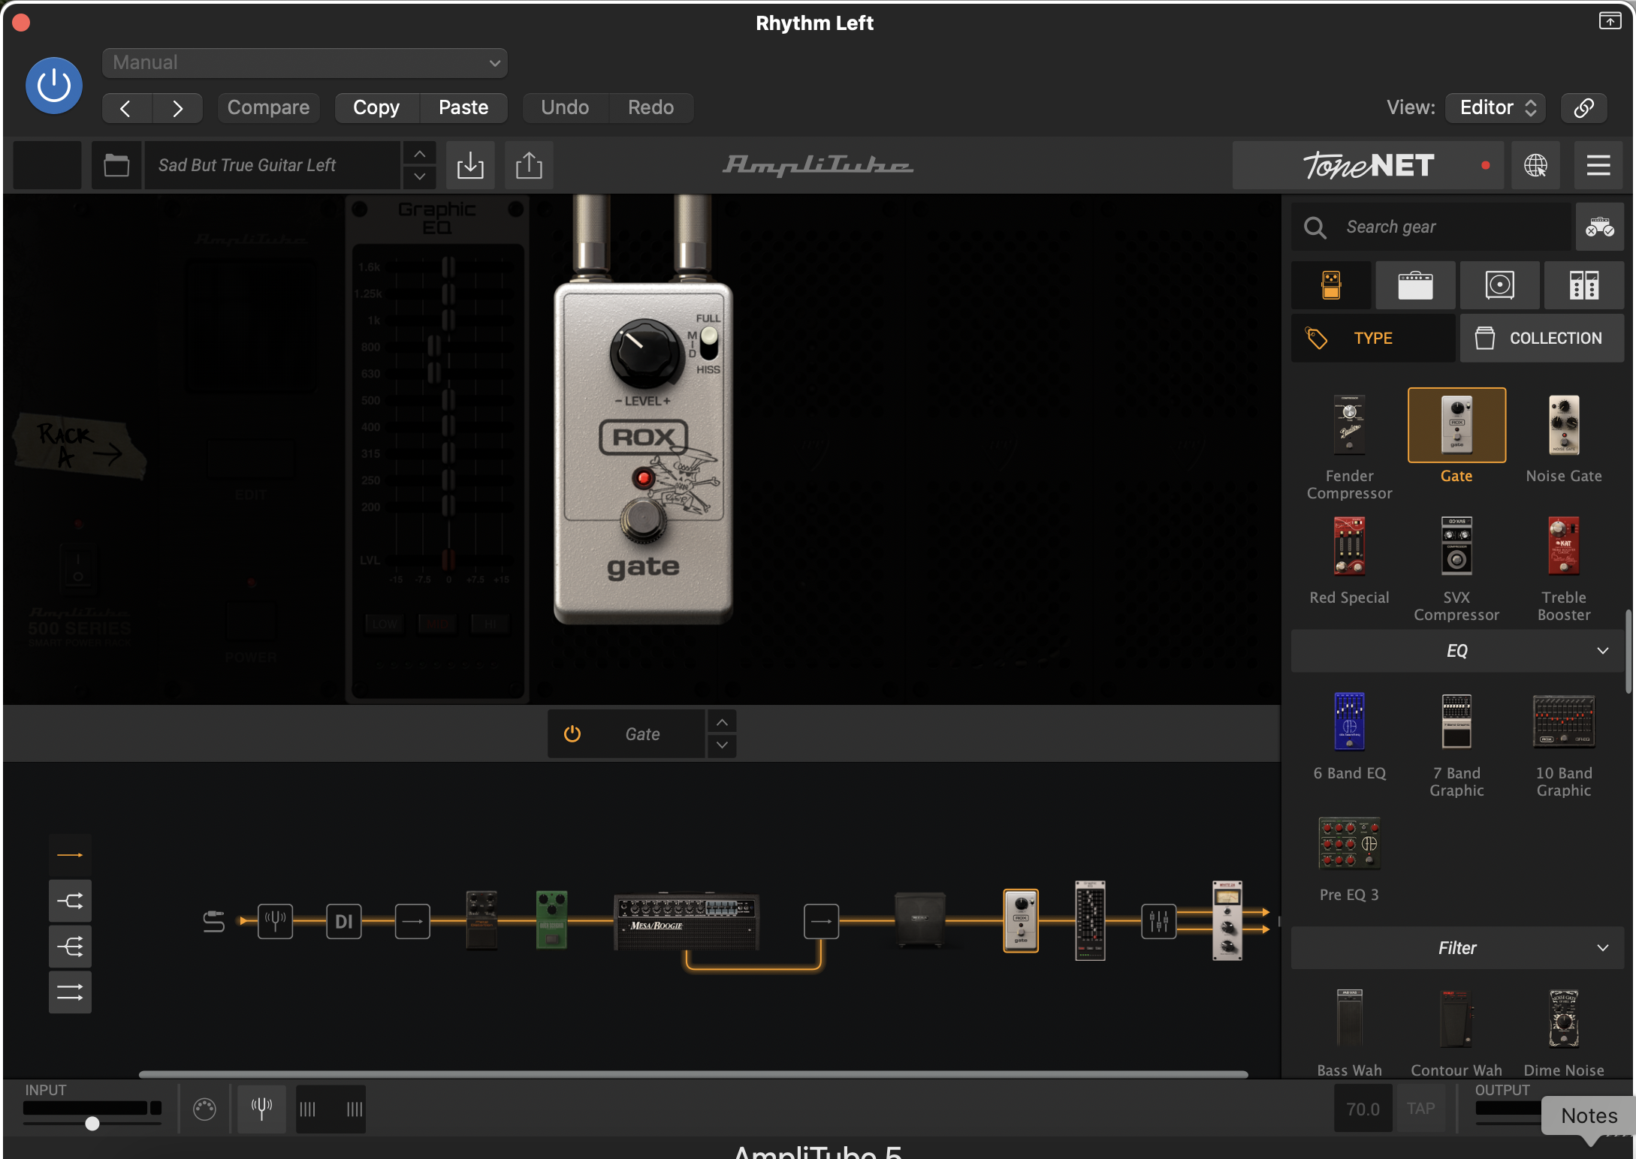Click the DI block in signal chain
1636x1159 pixels.
(344, 921)
